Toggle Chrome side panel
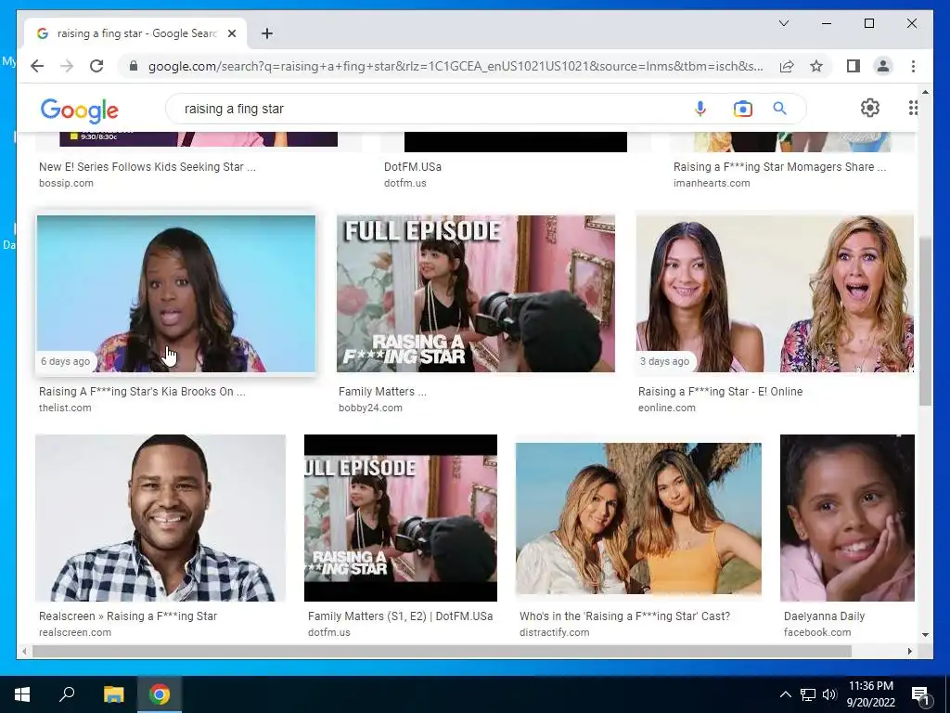The height and width of the screenshot is (713, 950). [x=854, y=66]
